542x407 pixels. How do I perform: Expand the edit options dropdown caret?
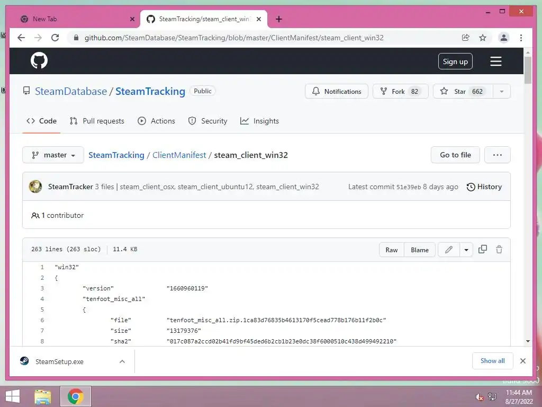tap(466, 250)
